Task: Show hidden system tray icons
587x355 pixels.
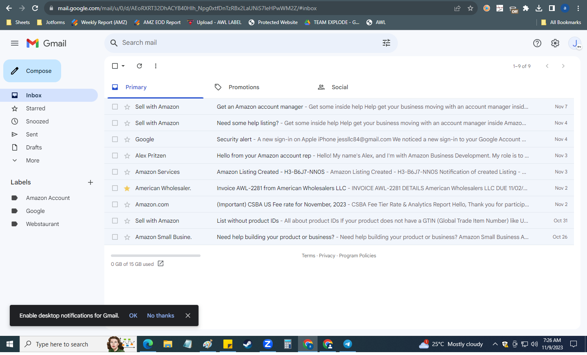Action: coord(495,344)
